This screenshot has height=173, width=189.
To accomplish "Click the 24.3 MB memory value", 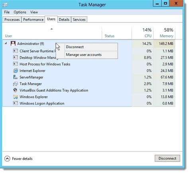I will 167,71.
